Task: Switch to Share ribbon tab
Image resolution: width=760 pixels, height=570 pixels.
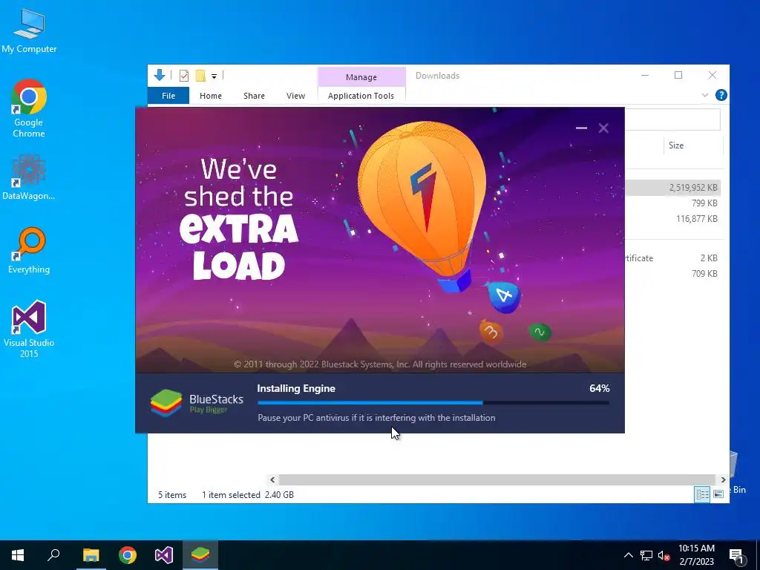Action: (x=254, y=96)
